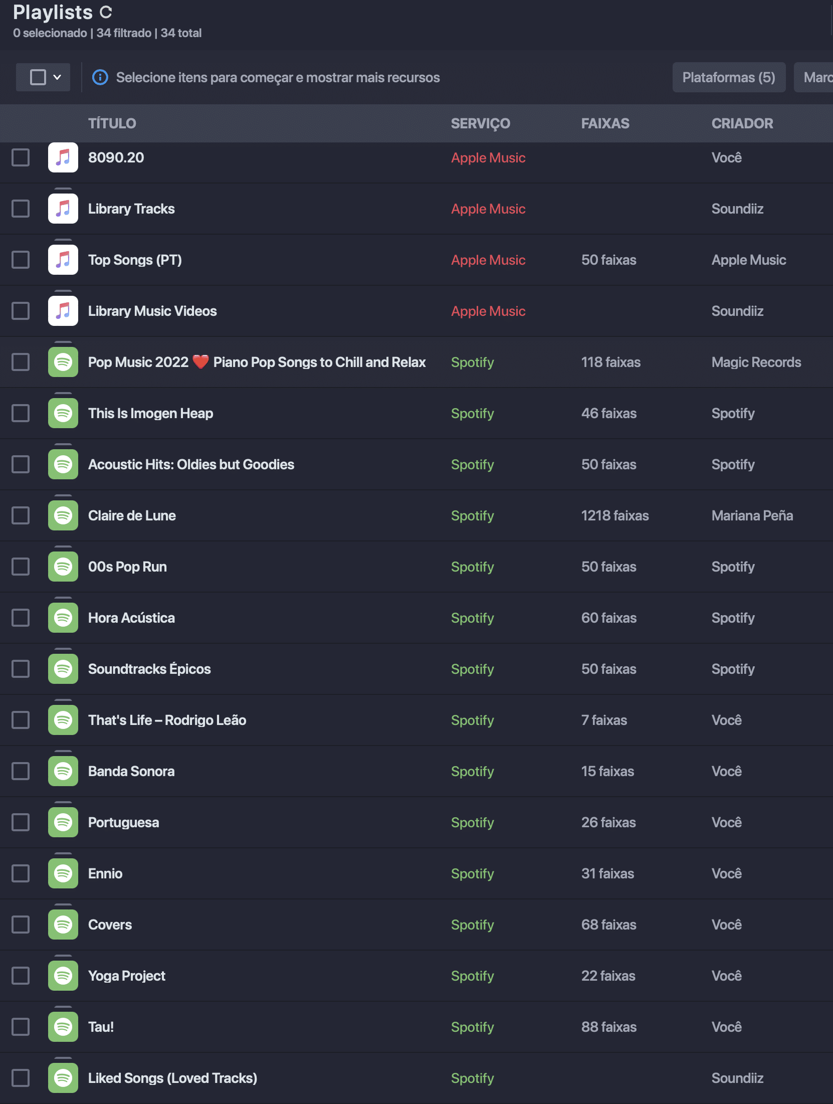This screenshot has height=1104, width=833.
Task: Sort by the TÍTULO column header
Action: tap(112, 123)
